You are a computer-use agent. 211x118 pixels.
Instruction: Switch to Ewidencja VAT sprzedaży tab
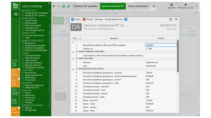tap(85, 6)
